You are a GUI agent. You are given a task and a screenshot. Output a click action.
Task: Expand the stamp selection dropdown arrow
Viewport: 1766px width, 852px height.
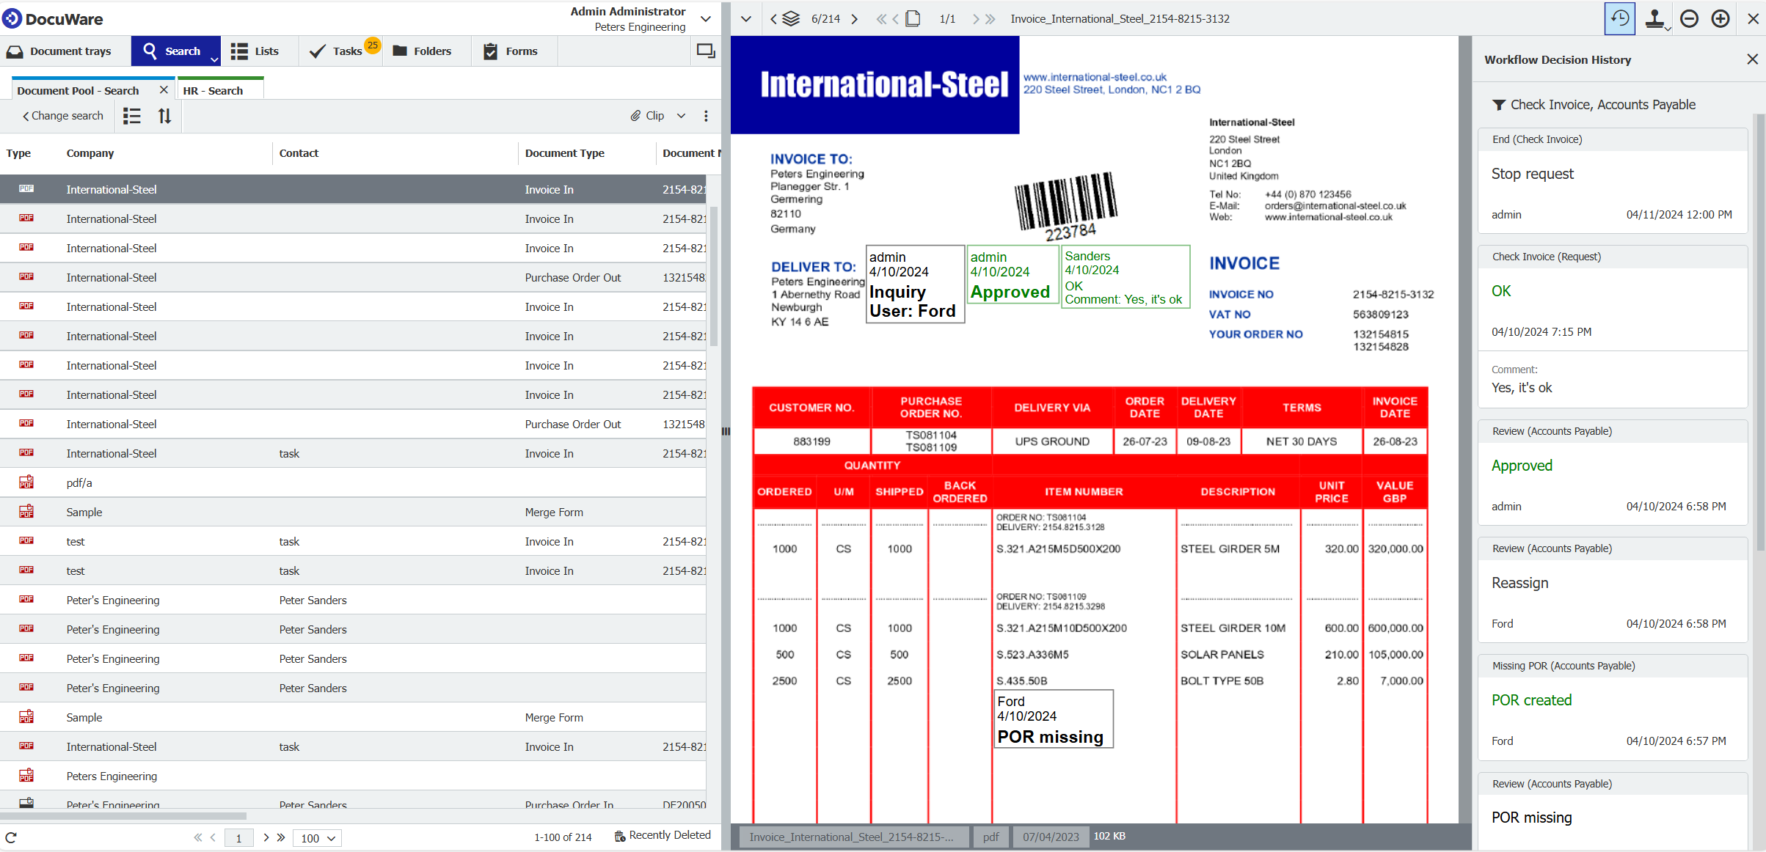1667,27
